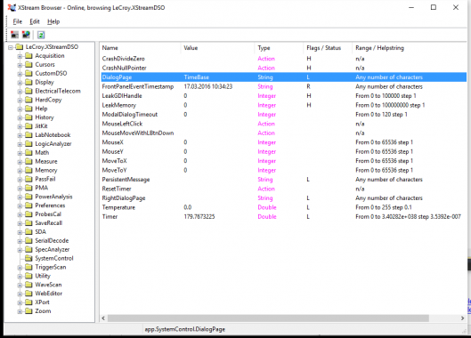Click the folder icon beside History
This screenshot has width=471, height=338.
pyautogui.click(x=28, y=117)
